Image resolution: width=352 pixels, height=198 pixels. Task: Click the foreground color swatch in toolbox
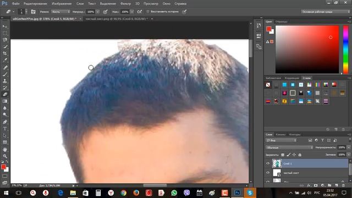3,167
